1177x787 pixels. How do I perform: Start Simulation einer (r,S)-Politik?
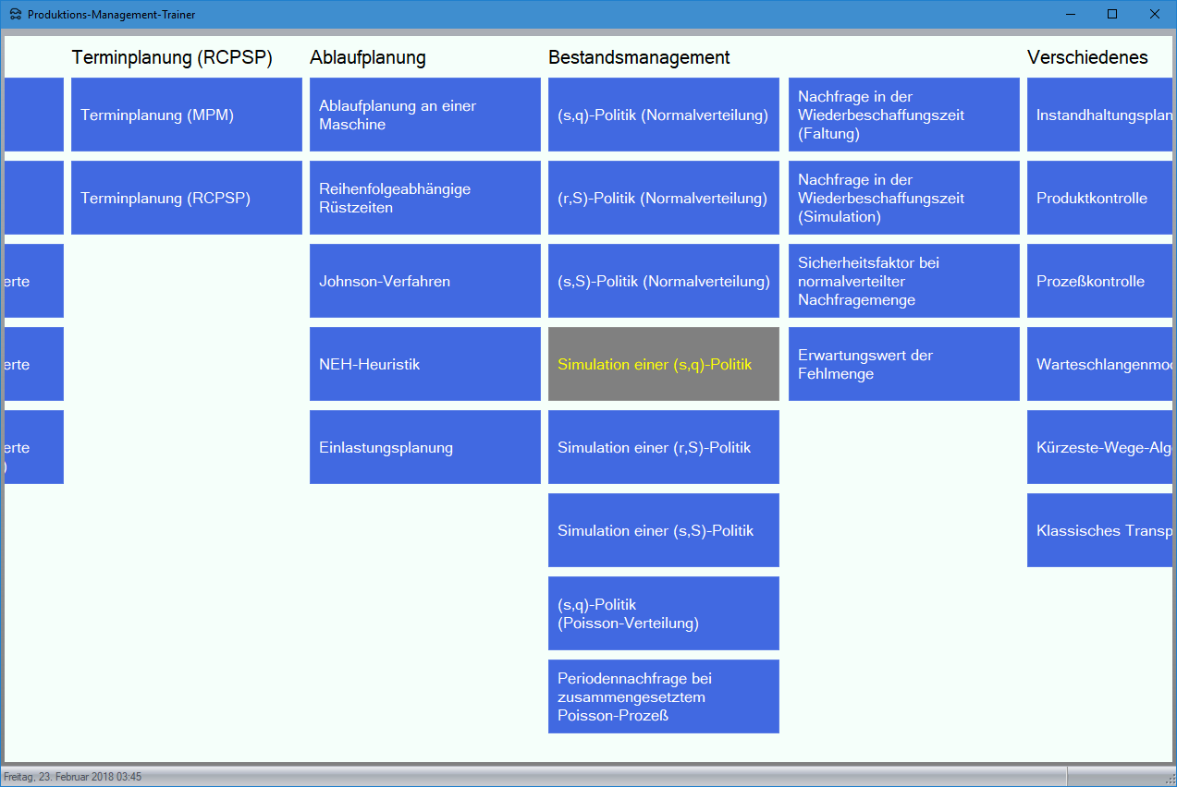(x=663, y=447)
